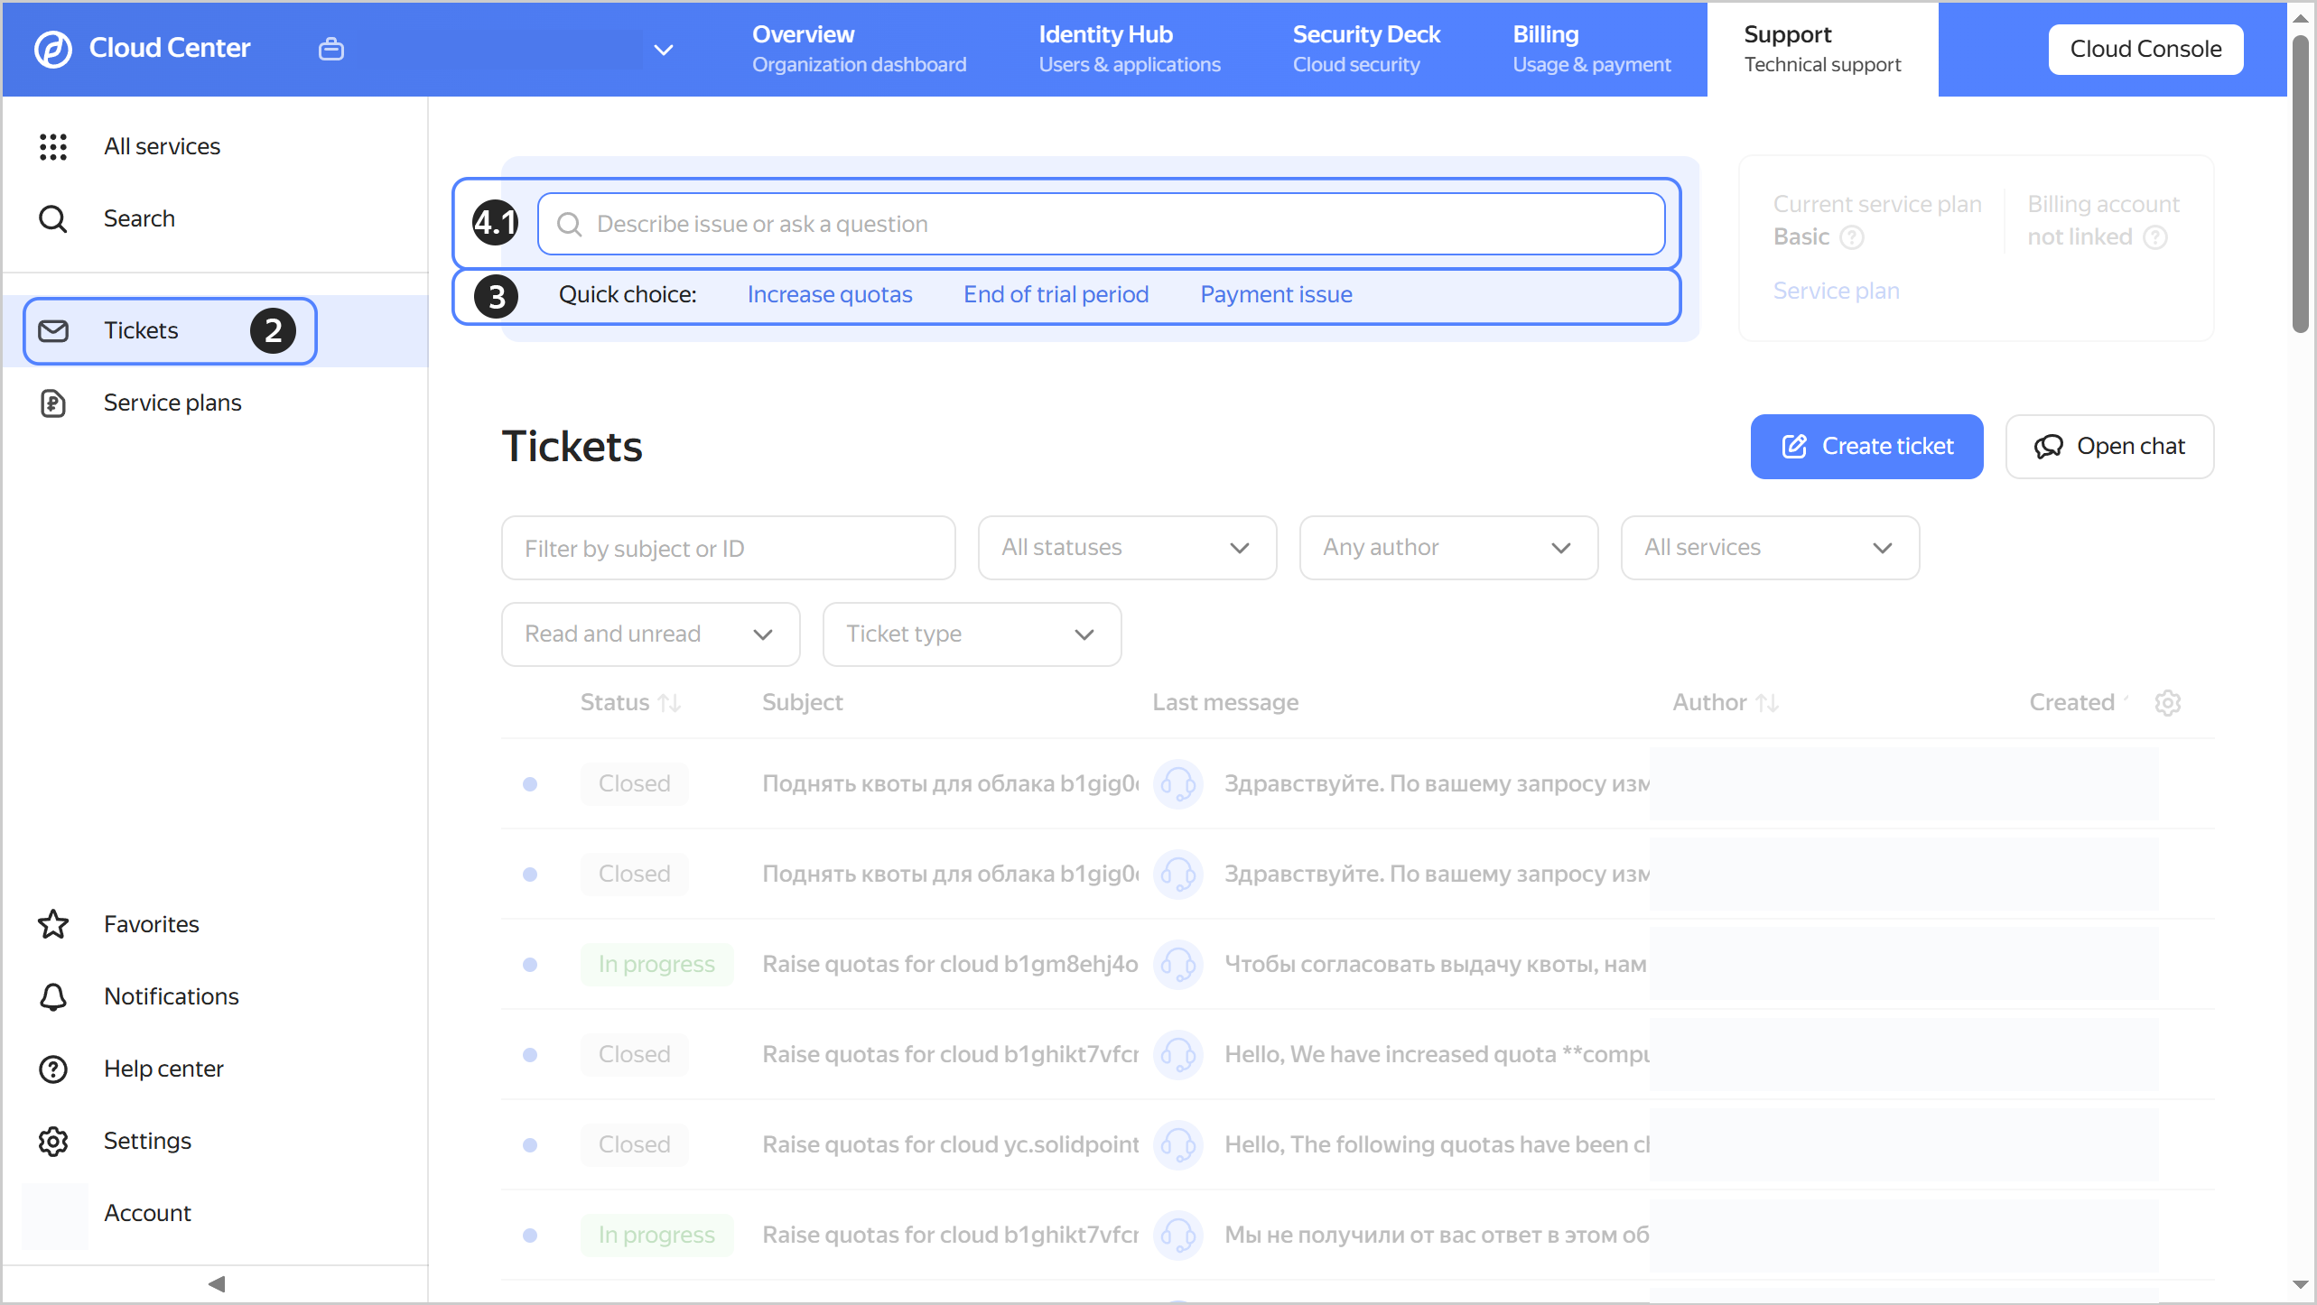Click Service plans sidebar icon

[x=53, y=403]
